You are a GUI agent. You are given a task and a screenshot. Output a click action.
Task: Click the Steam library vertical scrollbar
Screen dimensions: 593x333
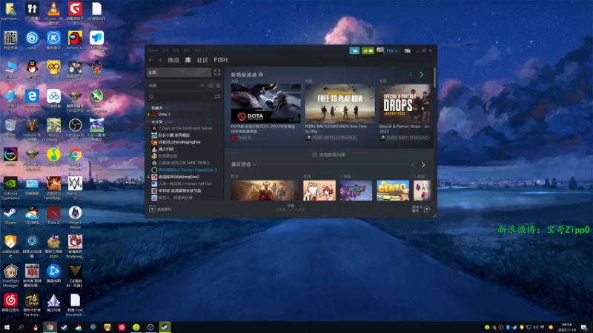[434, 78]
